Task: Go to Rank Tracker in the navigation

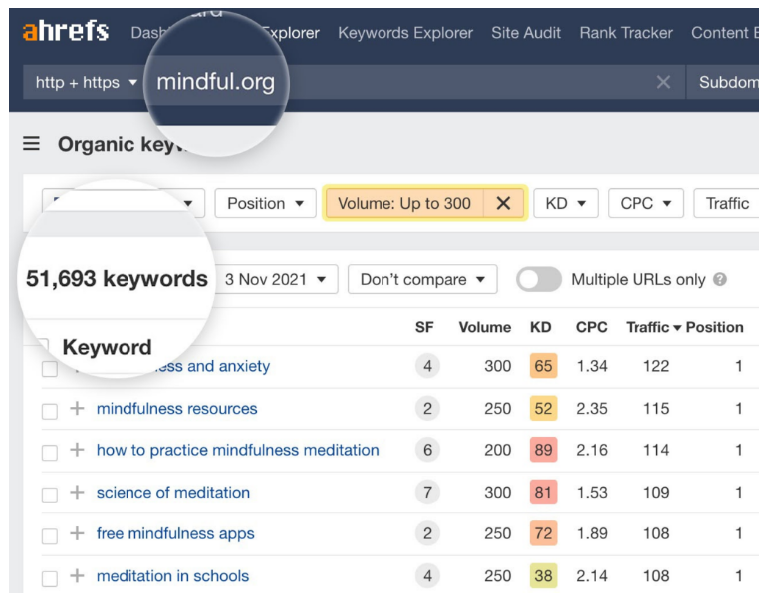Action: 626,33
